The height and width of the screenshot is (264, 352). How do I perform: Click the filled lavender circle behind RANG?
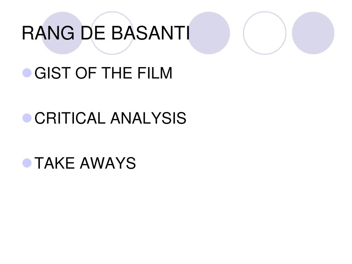click(x=63, y=33)
